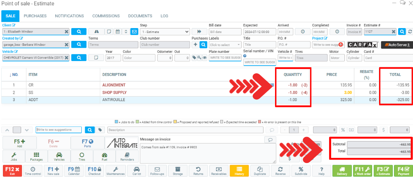413x177 pixels.
Task: Click the CARFAX logo button
Action: click(x=361, y=45)
